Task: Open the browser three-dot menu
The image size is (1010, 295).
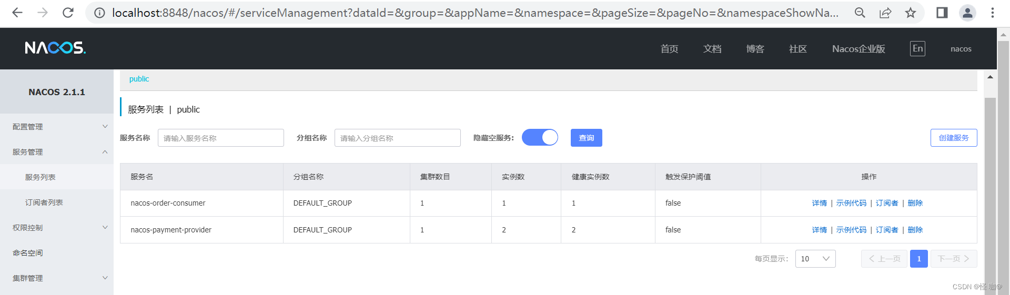Action: click(993, 13)
